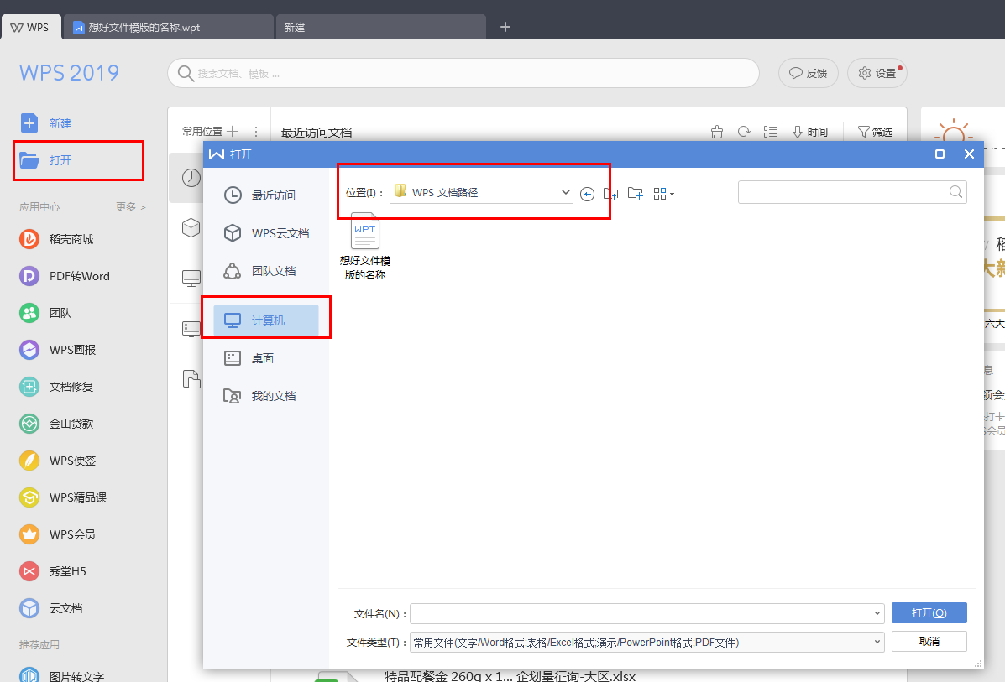Click the thumbs-up icon in recent documents header
Image resolution: width=1005 pixels, height=682 pixels.
[717, 131]
